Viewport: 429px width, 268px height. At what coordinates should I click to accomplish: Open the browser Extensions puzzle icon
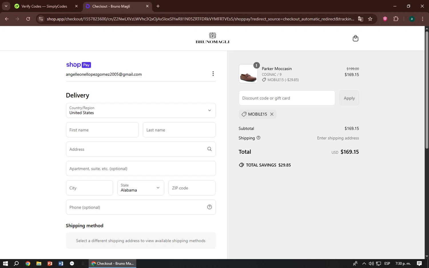(x=396, y=19)
